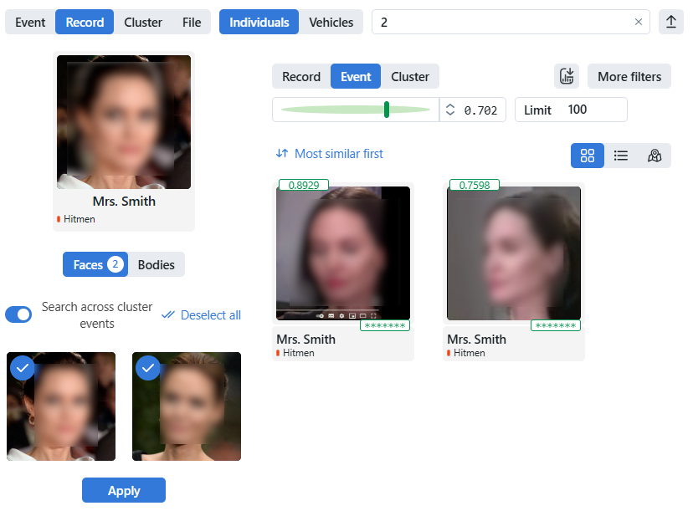Viewport: 693px width, 516px height.
Task: Click the sort order arrows icon
Action: pyautogui.click(x=282, y=154)
